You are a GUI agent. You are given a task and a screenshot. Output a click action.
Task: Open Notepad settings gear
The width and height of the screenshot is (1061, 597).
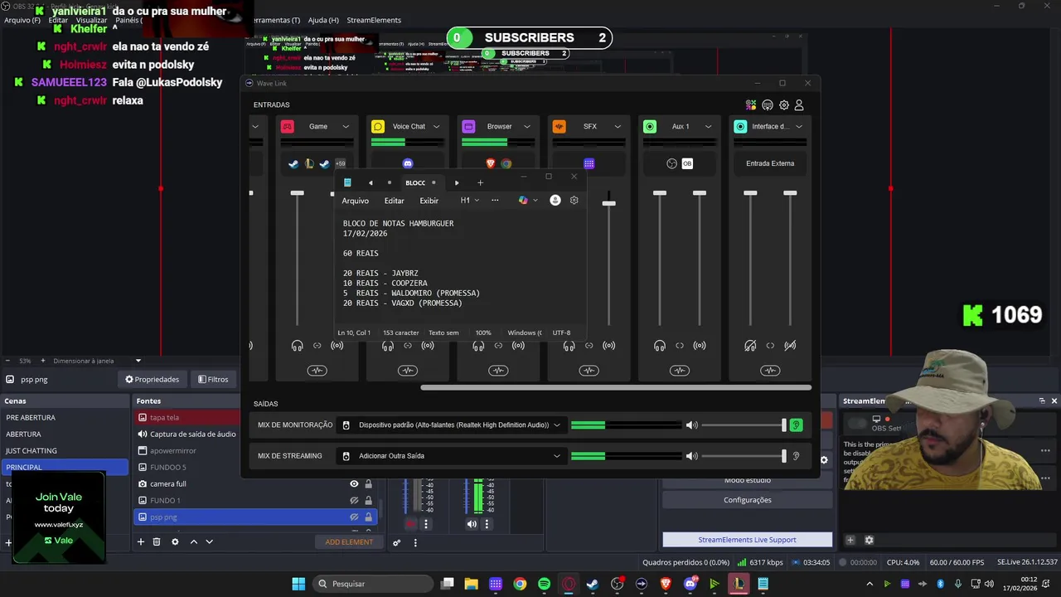574,200
